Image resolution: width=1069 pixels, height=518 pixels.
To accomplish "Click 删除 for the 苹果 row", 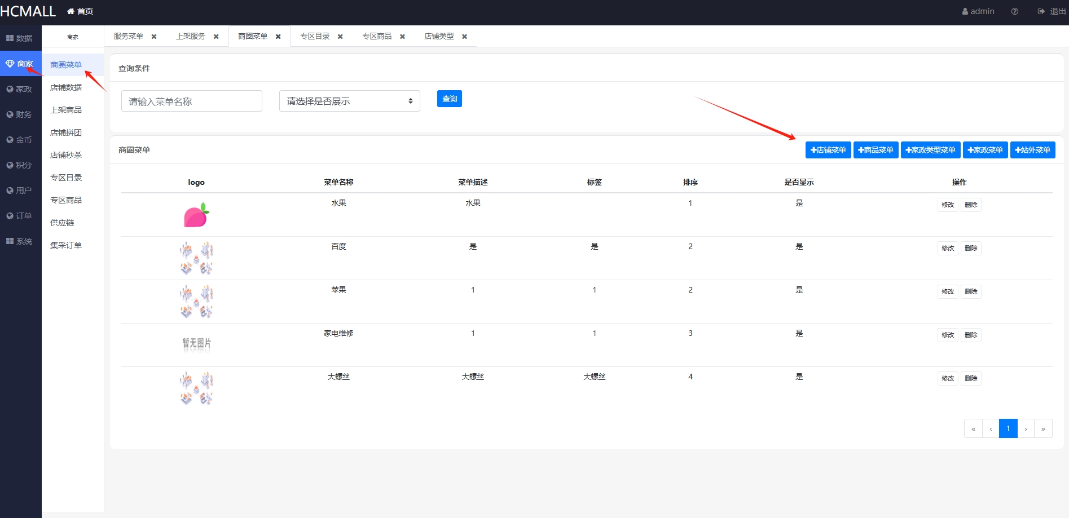I will [971, 291].
